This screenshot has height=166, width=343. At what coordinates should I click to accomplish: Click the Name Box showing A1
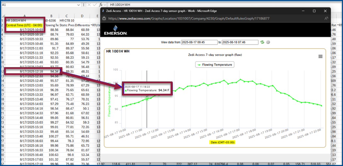pos(39,5)
